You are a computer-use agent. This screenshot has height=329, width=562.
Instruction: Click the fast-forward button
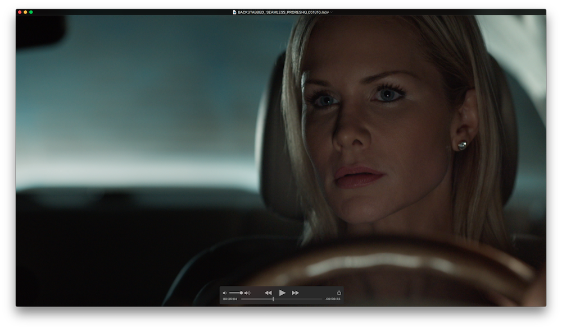click(x=295, y=293)
